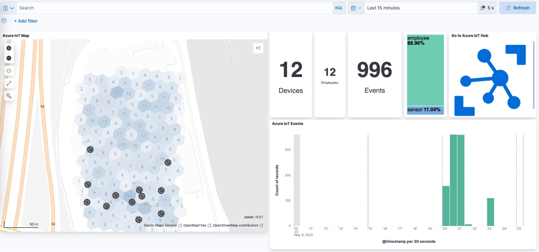Switch query language via KQL button

click(339, 8)
